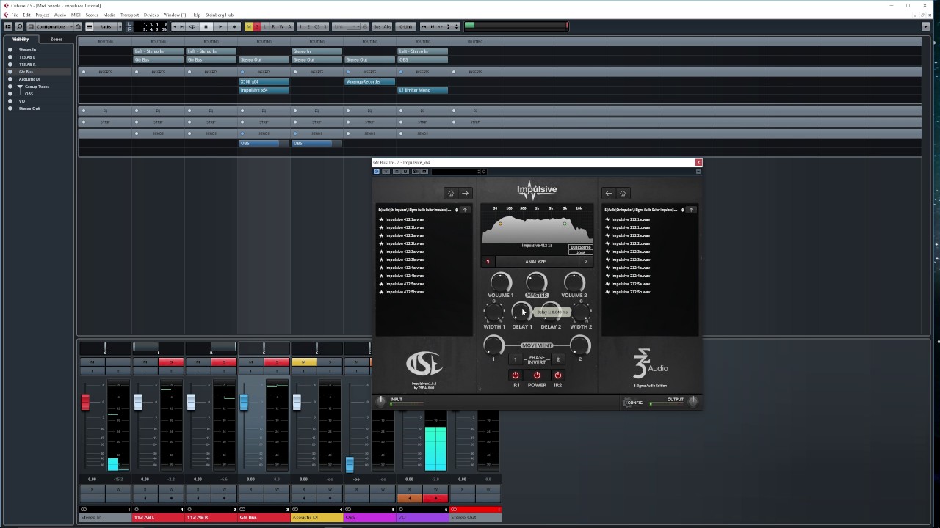This screenshot has width=940, height=528.
Task: Click the Stop transport button
Action: click(x=206, y=26)
